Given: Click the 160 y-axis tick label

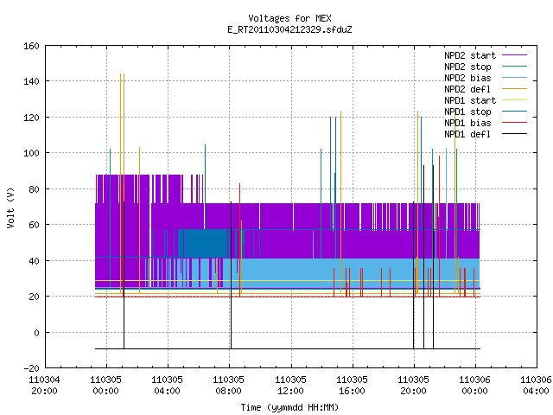Looking at the screenshot, I should (x=31, y=46).
